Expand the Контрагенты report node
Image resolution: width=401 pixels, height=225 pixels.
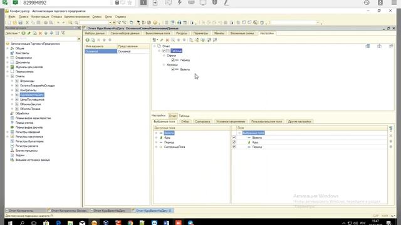click(x=12, y=90)
